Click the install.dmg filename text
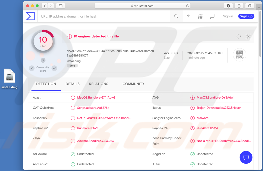 tap(74, 61)
